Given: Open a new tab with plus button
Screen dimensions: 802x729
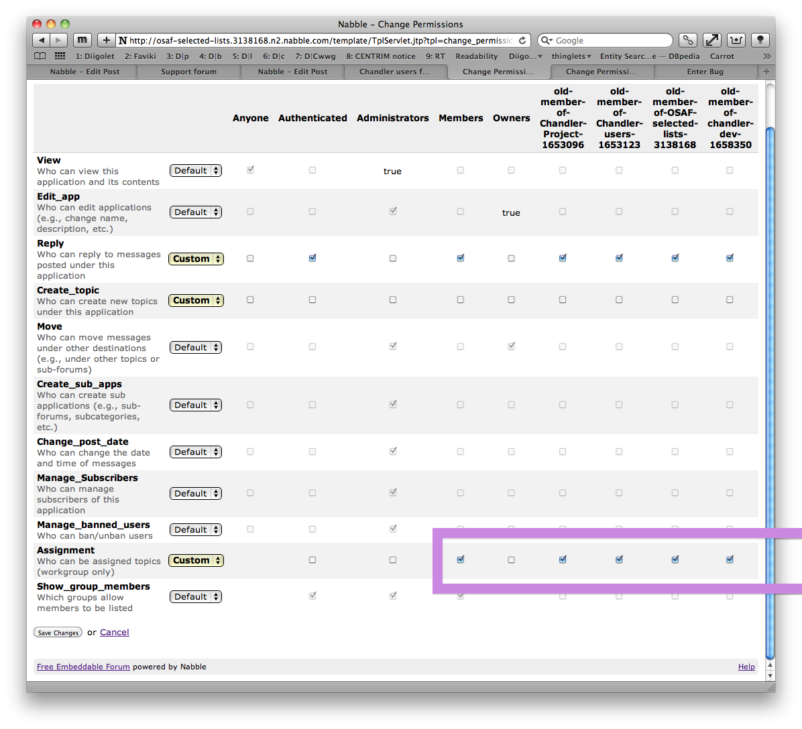Looking at the screenshot, I should pos(766,72).
